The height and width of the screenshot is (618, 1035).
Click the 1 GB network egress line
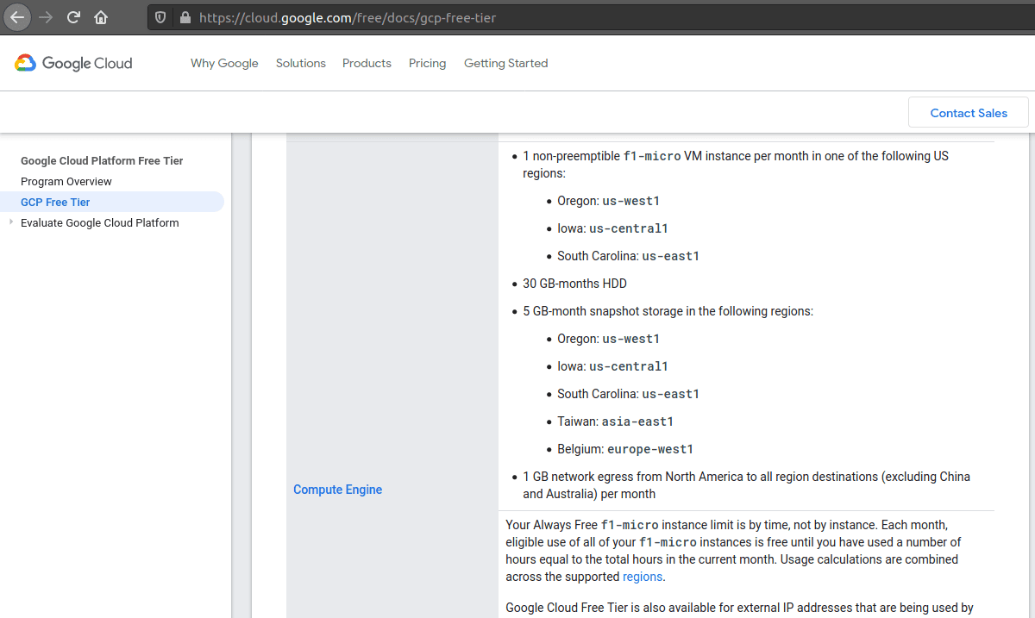point(746,485)
